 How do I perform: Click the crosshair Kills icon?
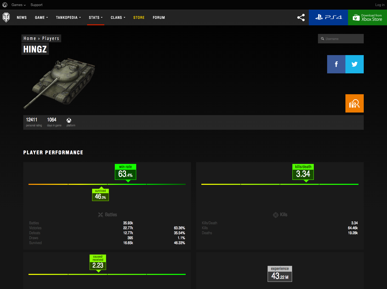[x=276, y=215]
